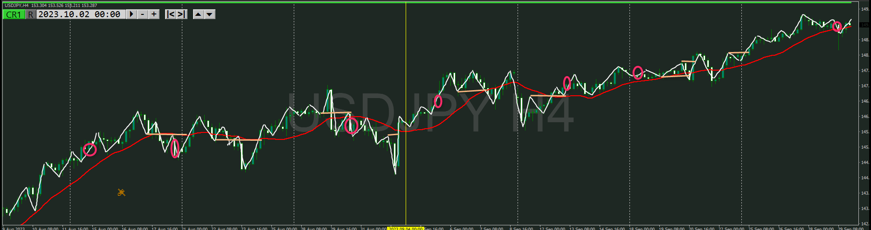Jump to start with the |< button
Image resolution: width=871 pixels, height=230 pixels.
171,14
